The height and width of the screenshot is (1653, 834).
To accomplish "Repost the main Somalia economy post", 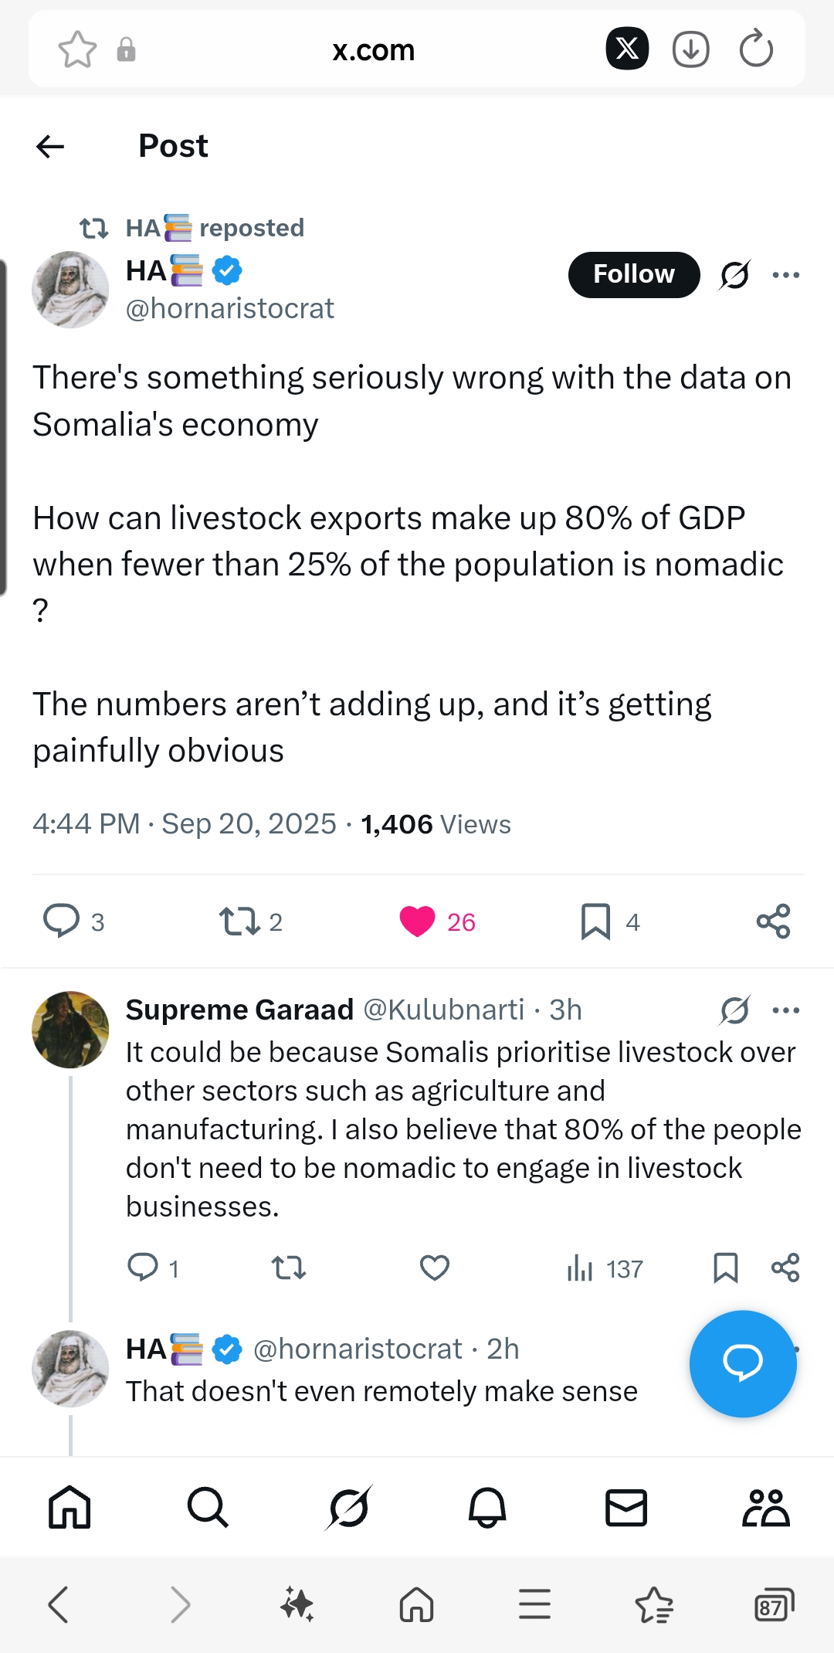I will click(239, 922).
